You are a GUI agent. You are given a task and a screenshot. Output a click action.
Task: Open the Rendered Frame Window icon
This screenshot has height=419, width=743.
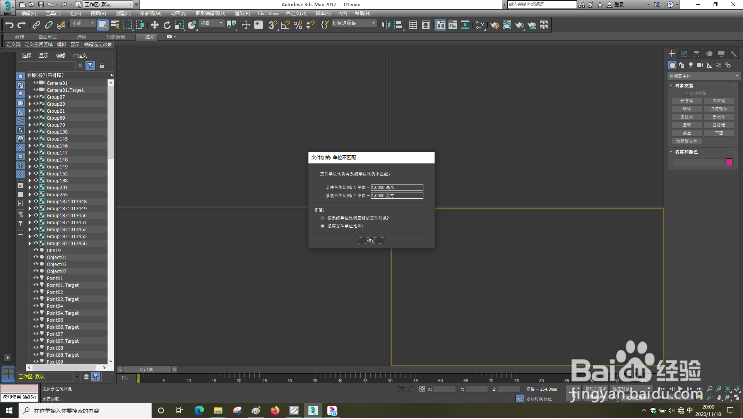[507, 25]
